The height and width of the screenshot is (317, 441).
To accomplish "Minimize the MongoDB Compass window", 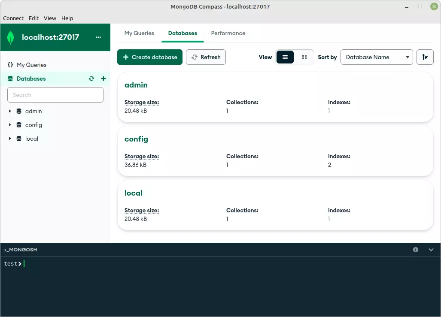I will (x=407, y=6).
